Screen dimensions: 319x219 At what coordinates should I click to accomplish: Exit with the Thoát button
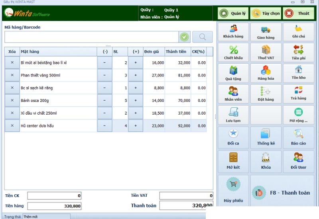(298, 14)
